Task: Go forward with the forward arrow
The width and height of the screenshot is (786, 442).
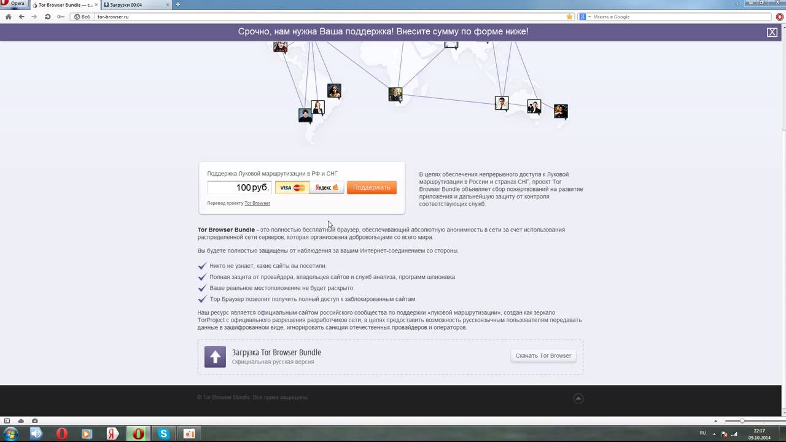Action: coord(34,17)
